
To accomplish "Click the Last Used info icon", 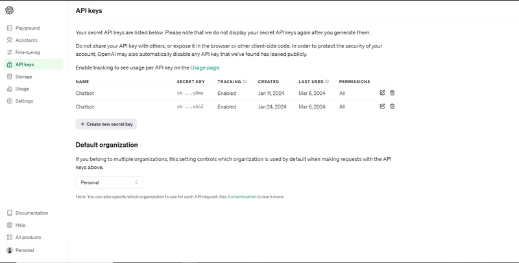I will click(x=327, y=81).
